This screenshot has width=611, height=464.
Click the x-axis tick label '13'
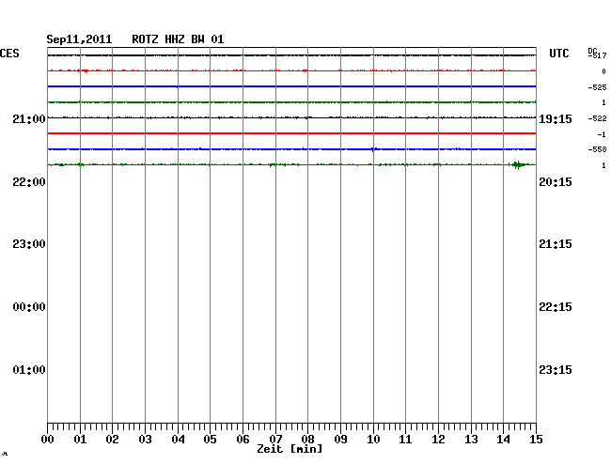pos(471,440)
